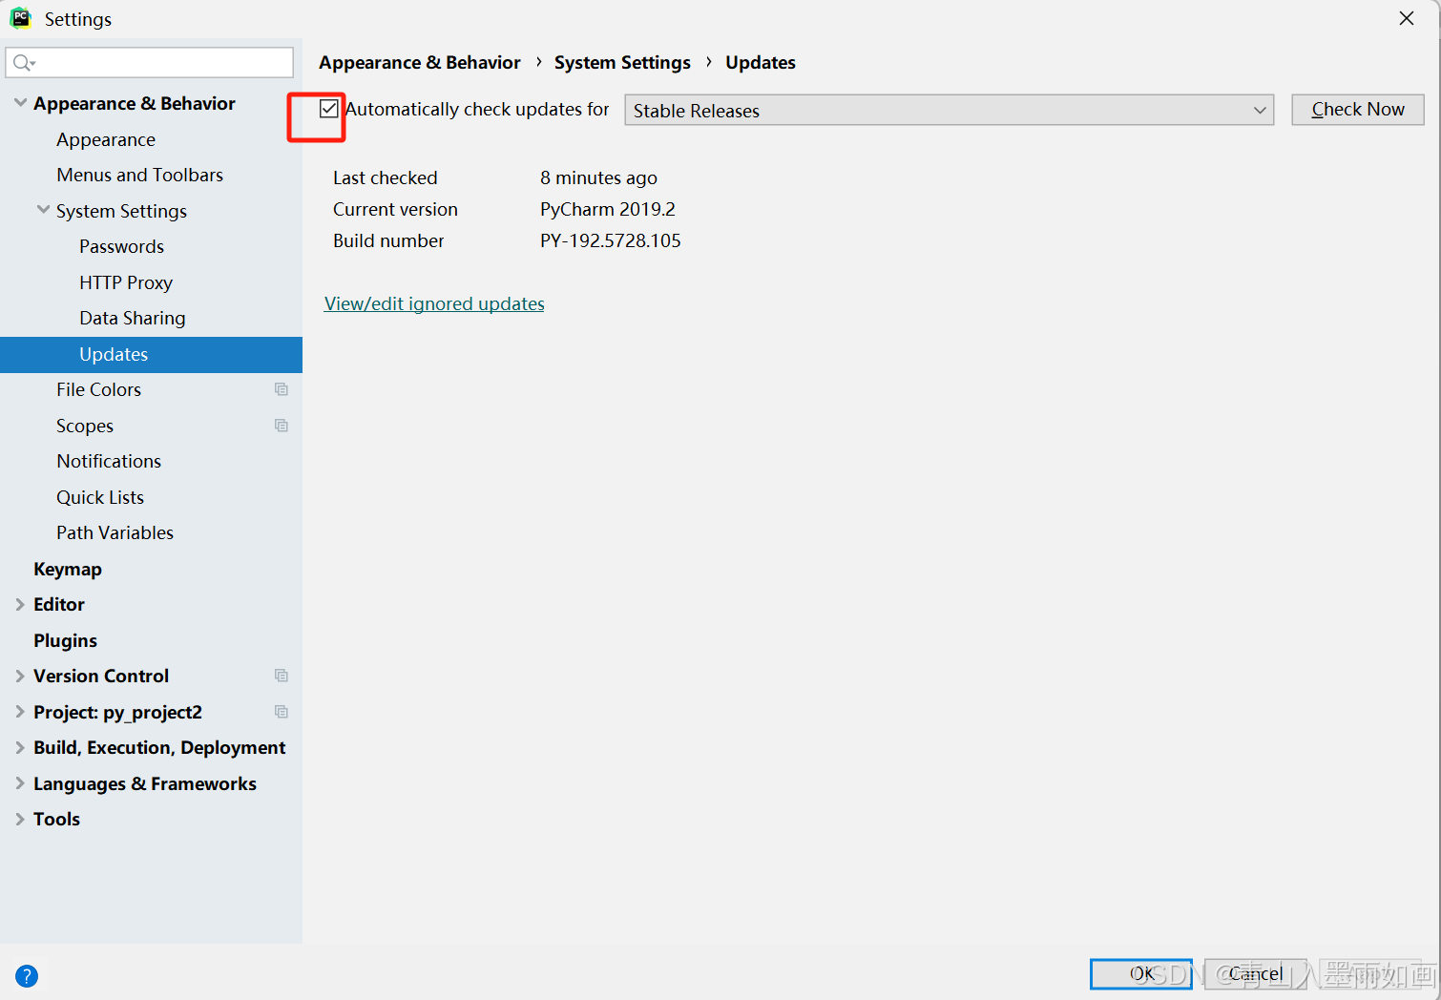Viewport: 1441px width, 1000px height.
Task: Click the 8 minutes ago value
Action: [x=598, y=177]
